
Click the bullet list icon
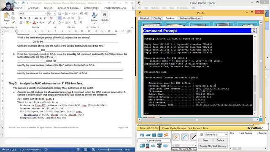point(60,13)
